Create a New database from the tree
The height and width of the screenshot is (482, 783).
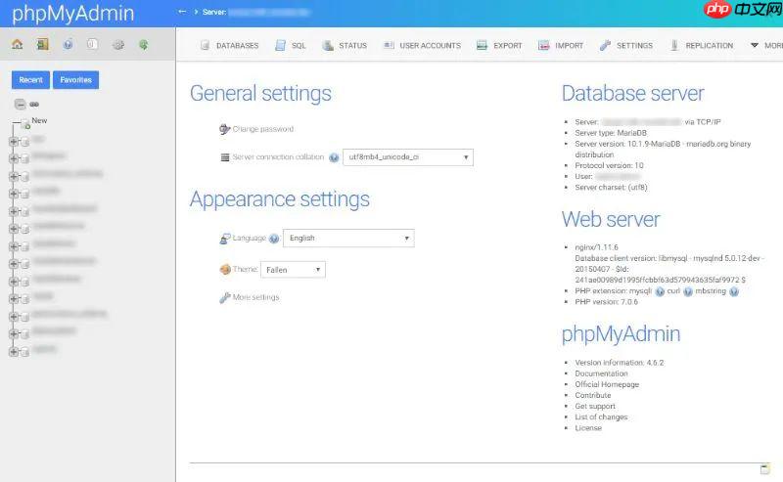tap(39, 121)
